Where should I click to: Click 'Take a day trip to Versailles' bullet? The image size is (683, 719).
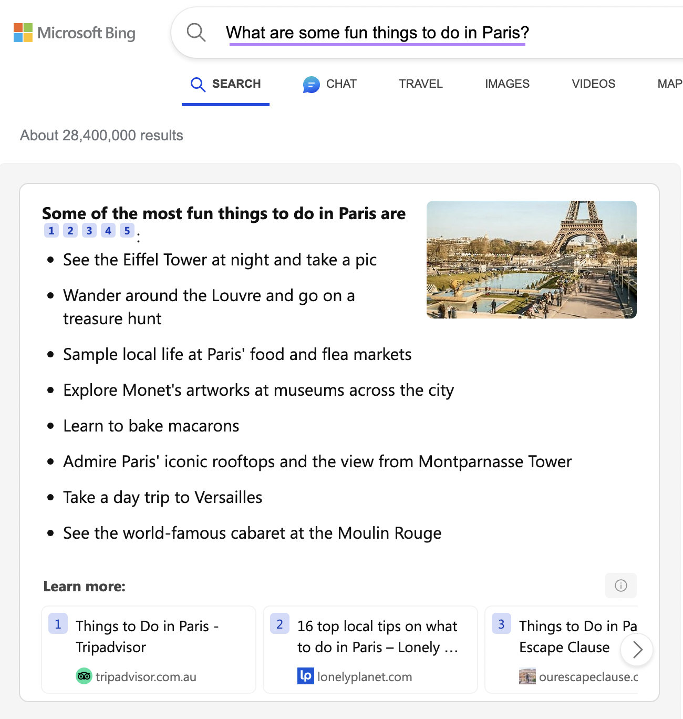tap(163, 498)
